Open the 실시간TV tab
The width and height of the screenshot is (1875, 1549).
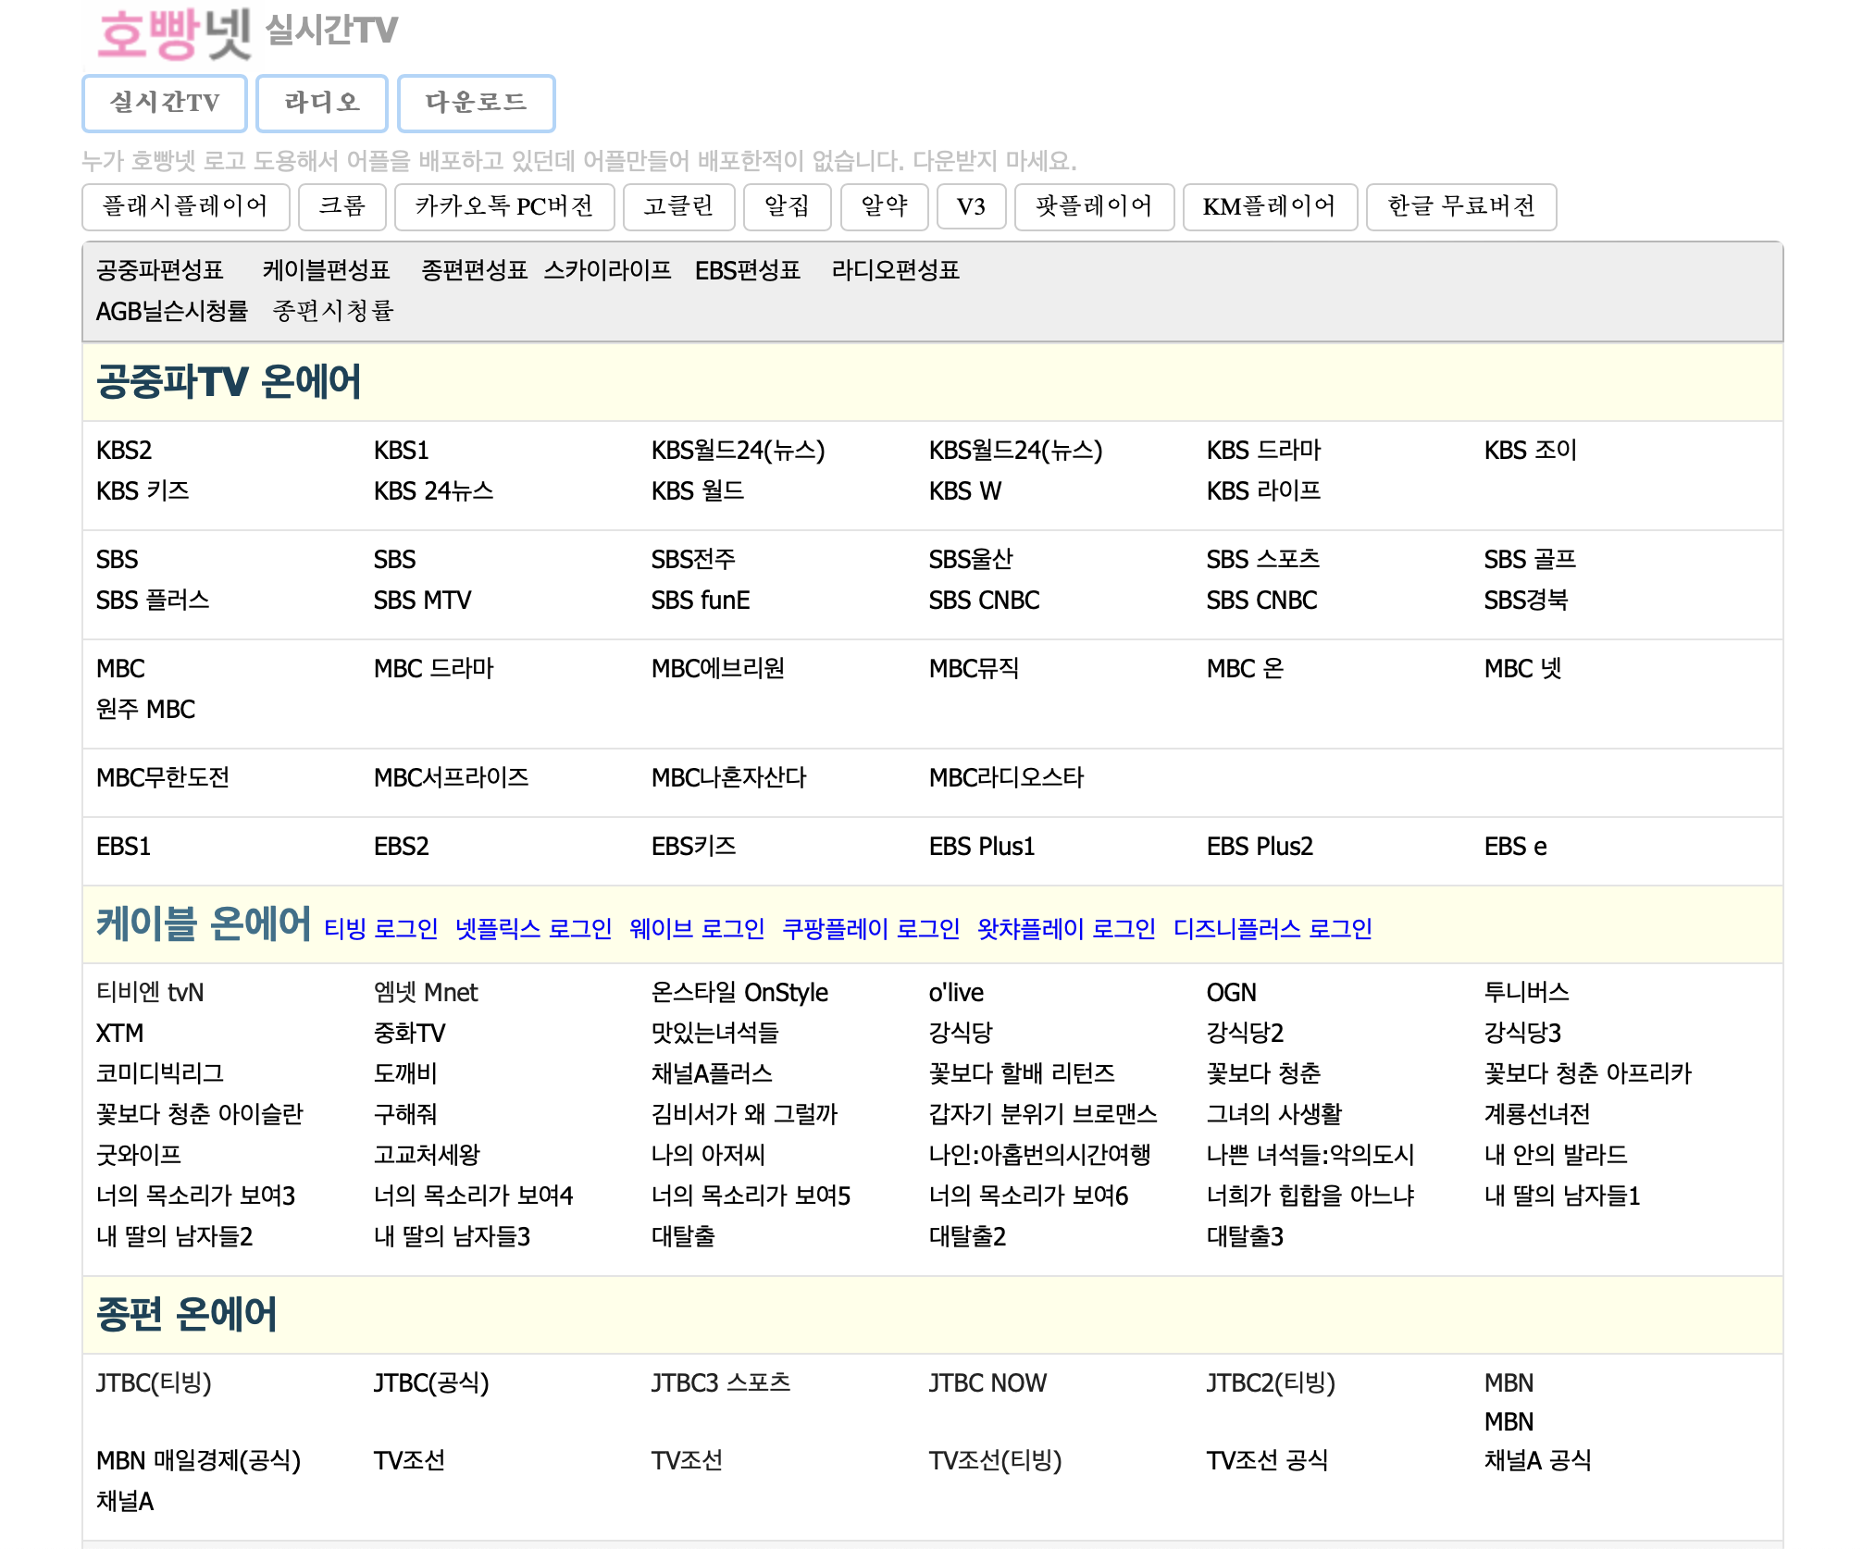(x=165, y=103)
